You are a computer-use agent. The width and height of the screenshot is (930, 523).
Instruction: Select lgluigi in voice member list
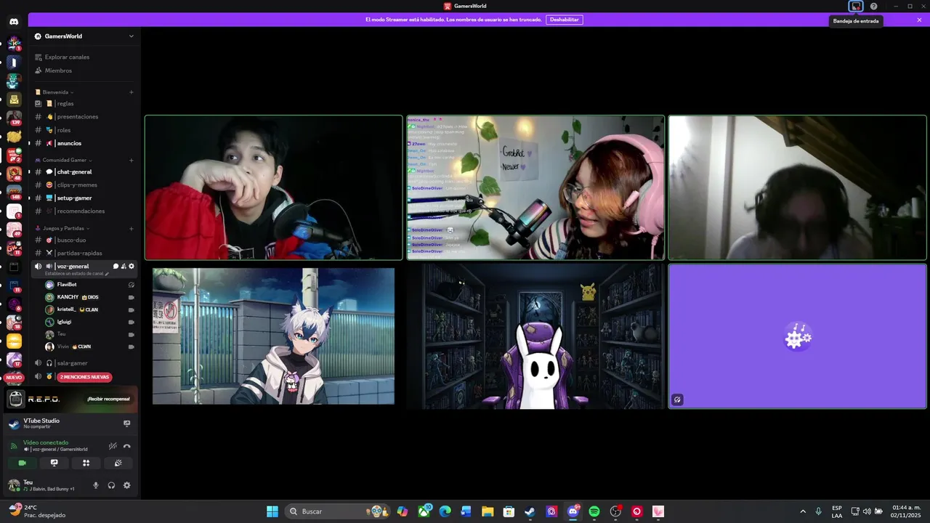point(90,322)
